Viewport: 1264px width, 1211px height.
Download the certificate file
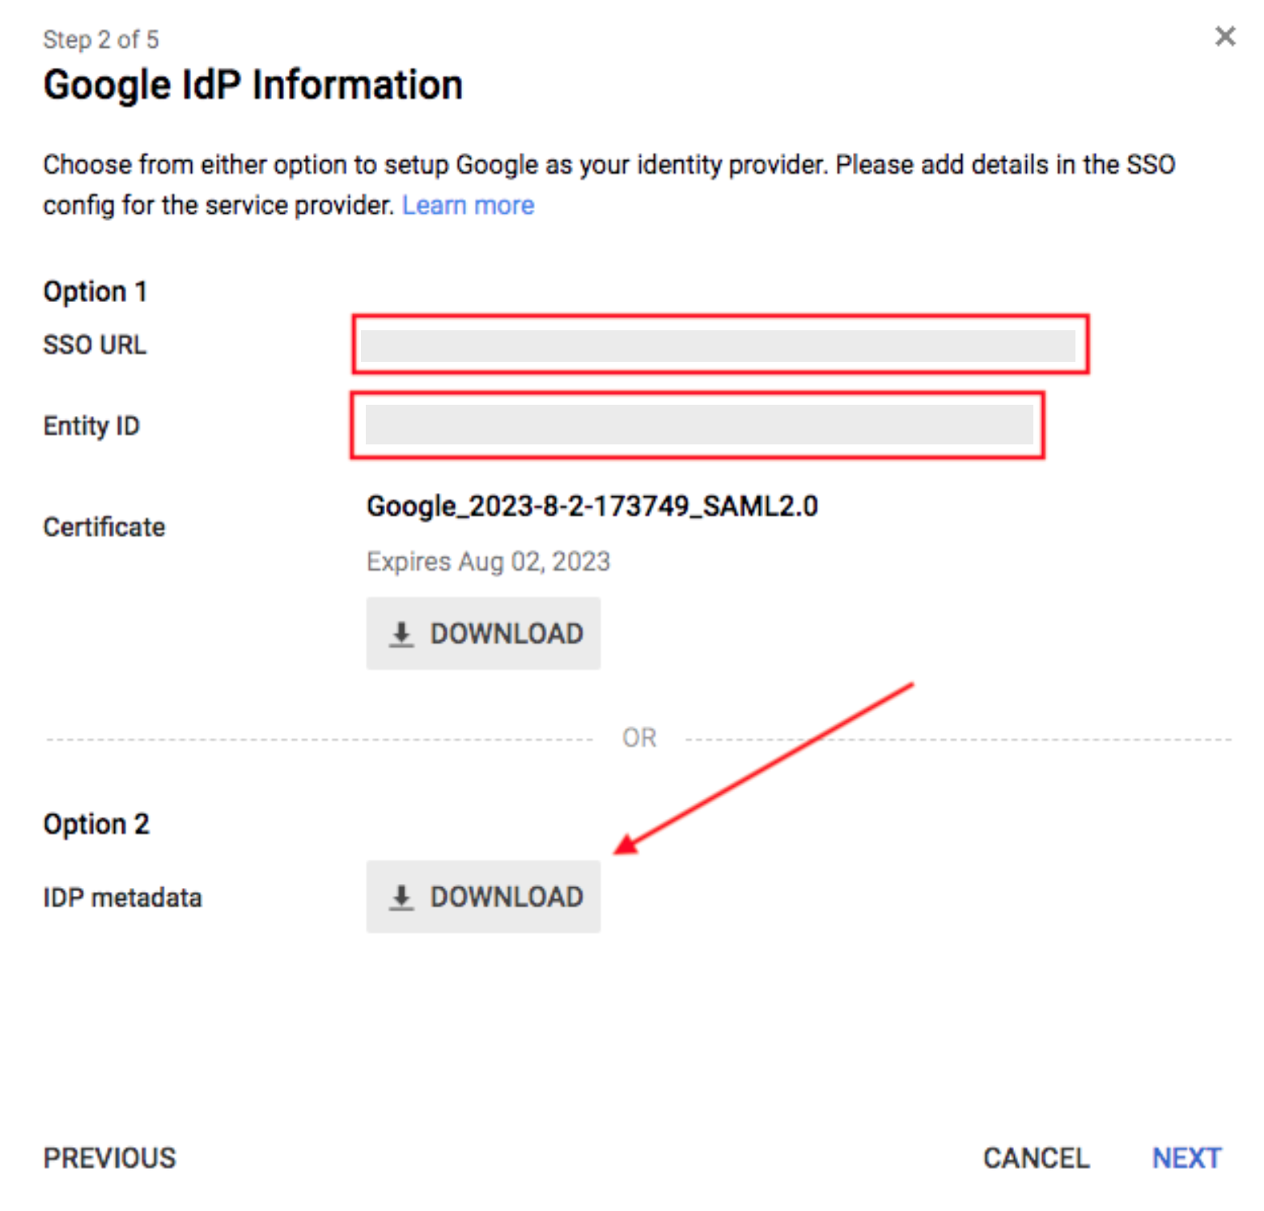click(483, 633)
